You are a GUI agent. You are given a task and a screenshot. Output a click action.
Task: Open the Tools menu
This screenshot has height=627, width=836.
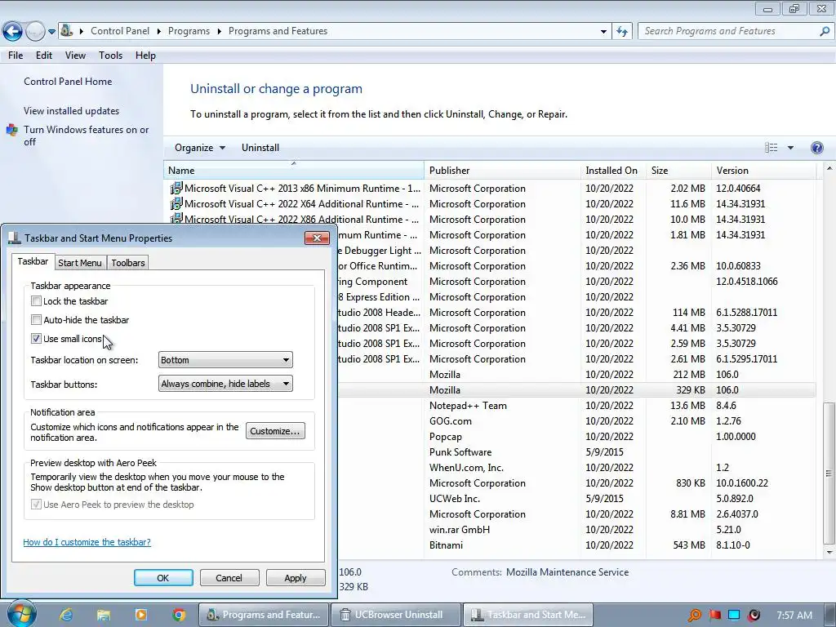coord(110,56)
